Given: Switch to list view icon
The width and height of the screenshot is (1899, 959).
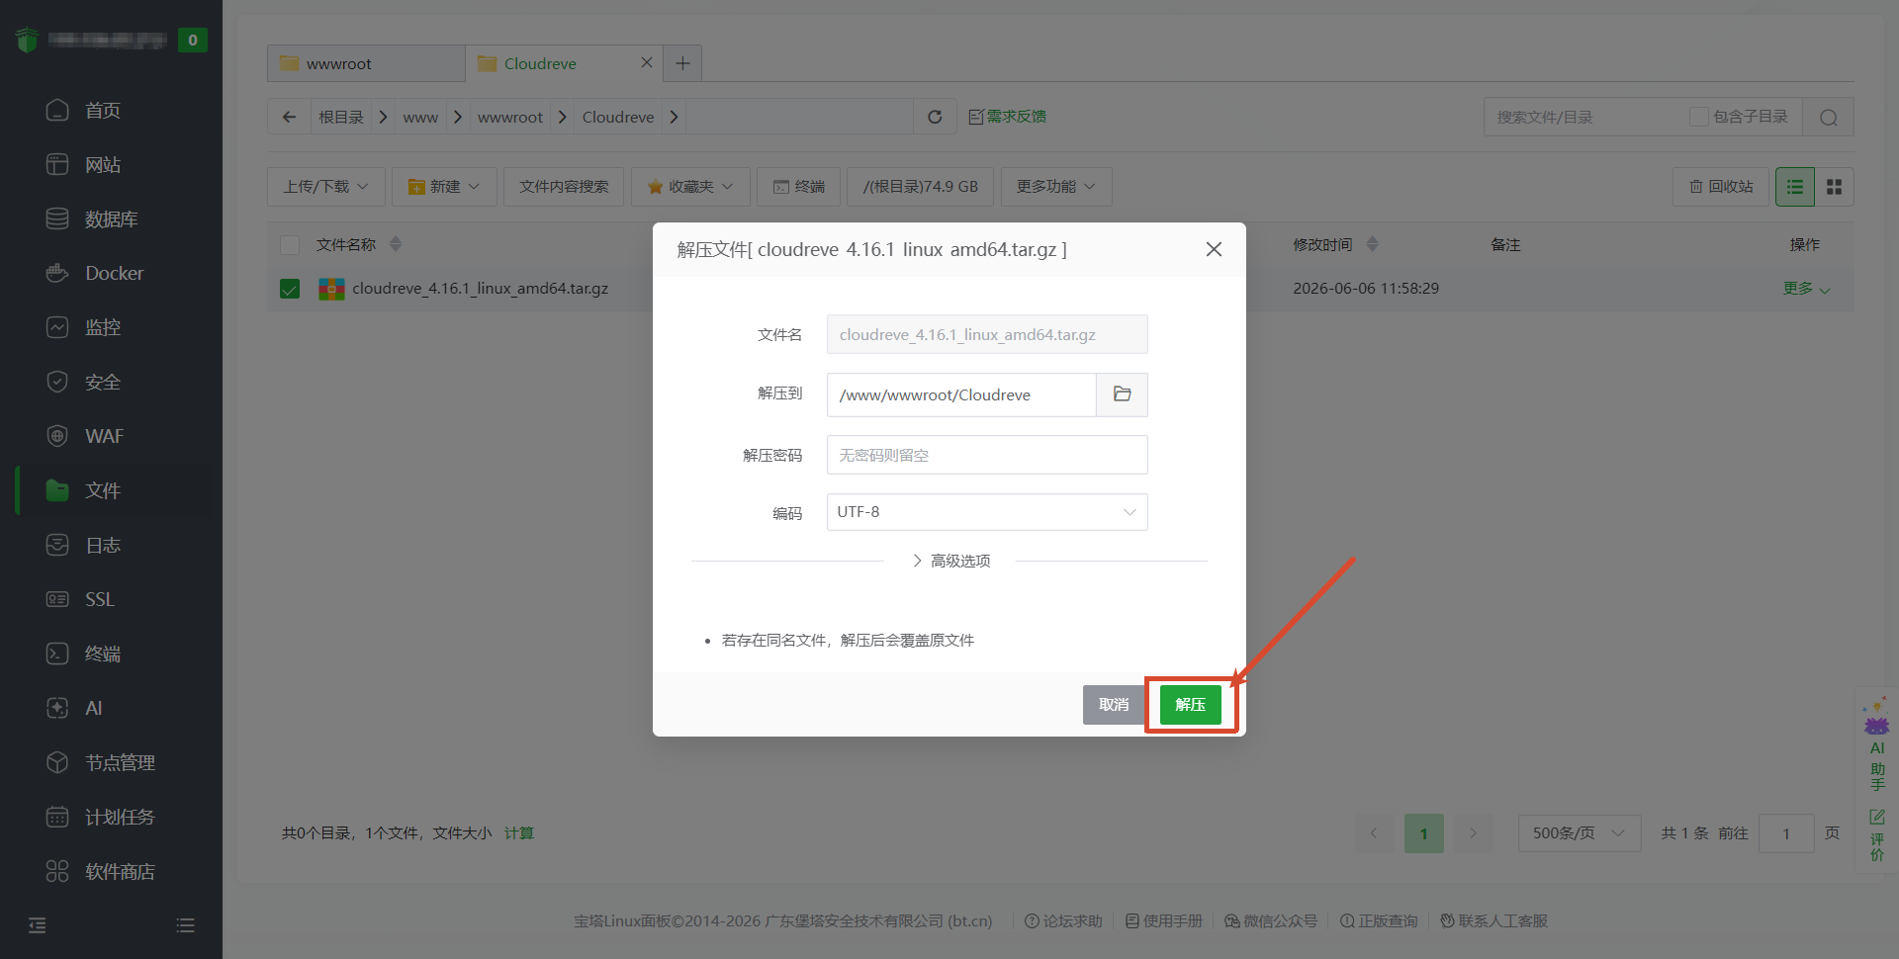Looking at the screenshot, I should (x=1795, y=186).
